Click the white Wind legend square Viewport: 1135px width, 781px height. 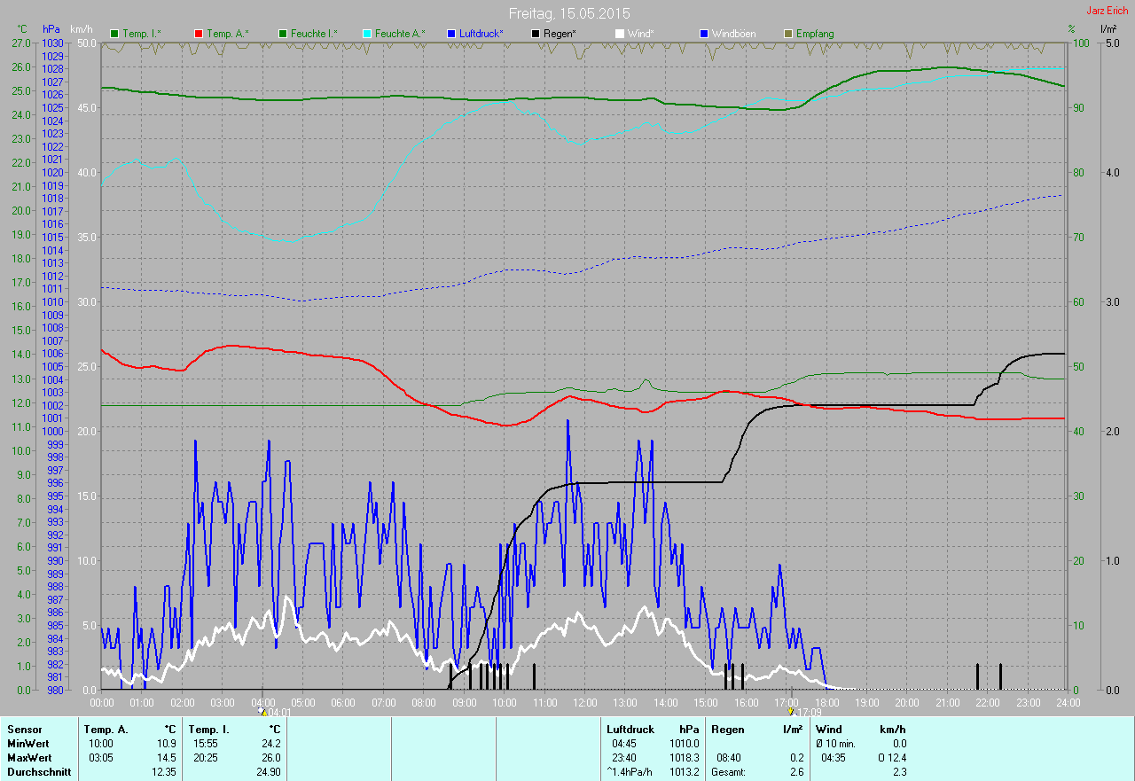[x=620, y=34]
